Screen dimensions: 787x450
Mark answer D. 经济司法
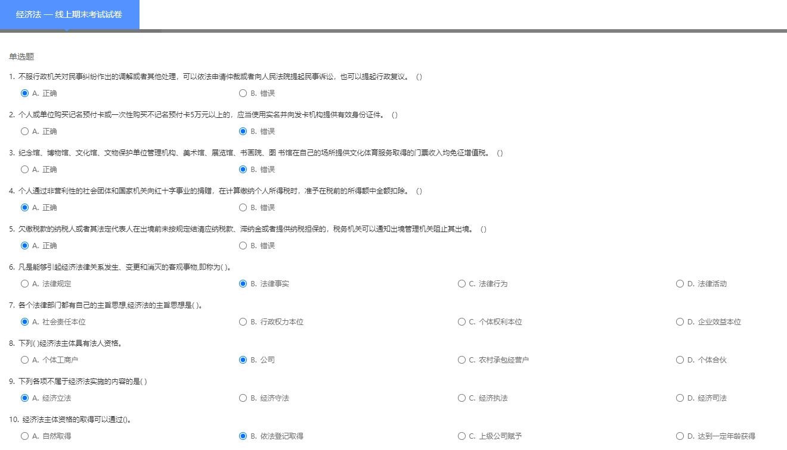(x=680, y=398)
